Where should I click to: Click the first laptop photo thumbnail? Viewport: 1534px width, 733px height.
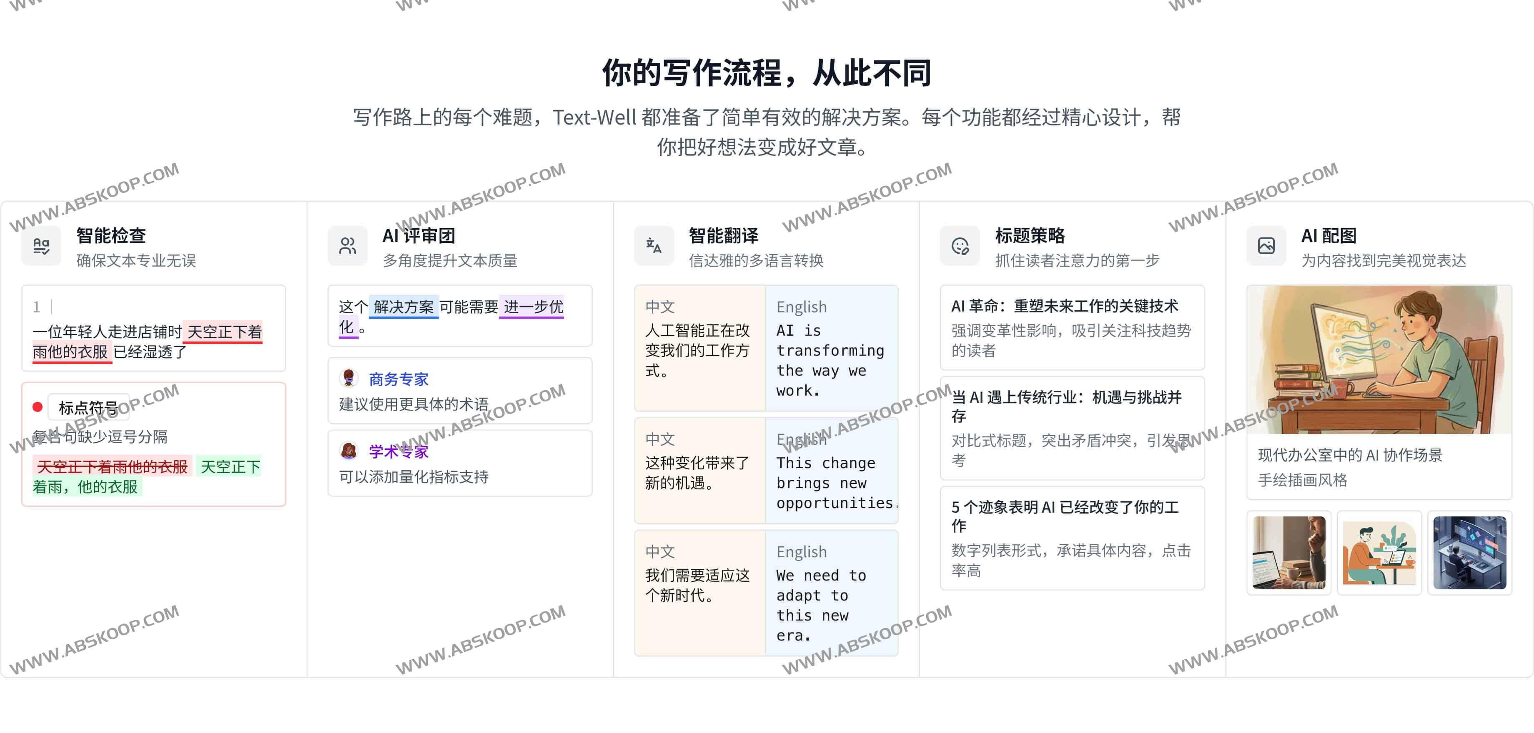click(x=1289, y=554)
